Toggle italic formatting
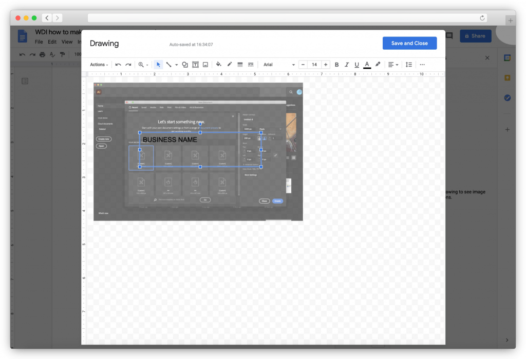Screen dimensions: 526x359 (346, 64)
